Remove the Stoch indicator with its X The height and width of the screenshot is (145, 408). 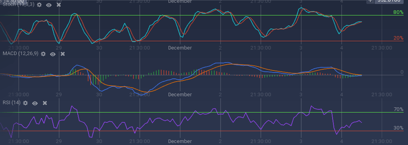[x=59, y=5]
